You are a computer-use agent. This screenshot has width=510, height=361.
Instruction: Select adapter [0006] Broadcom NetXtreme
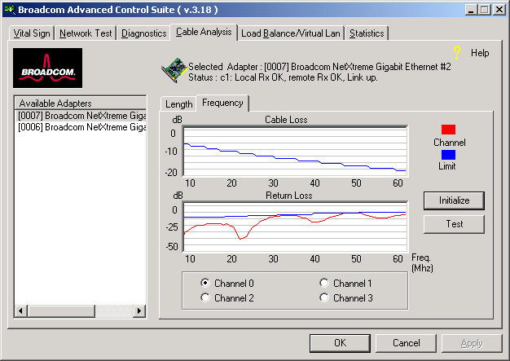tap(81, 127)
